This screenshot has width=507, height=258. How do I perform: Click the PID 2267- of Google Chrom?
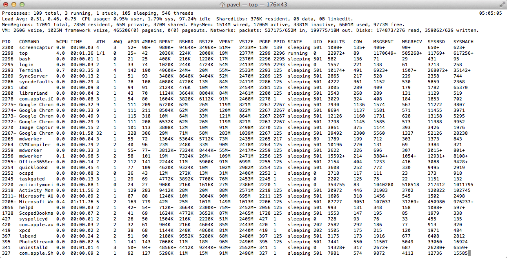9,133
